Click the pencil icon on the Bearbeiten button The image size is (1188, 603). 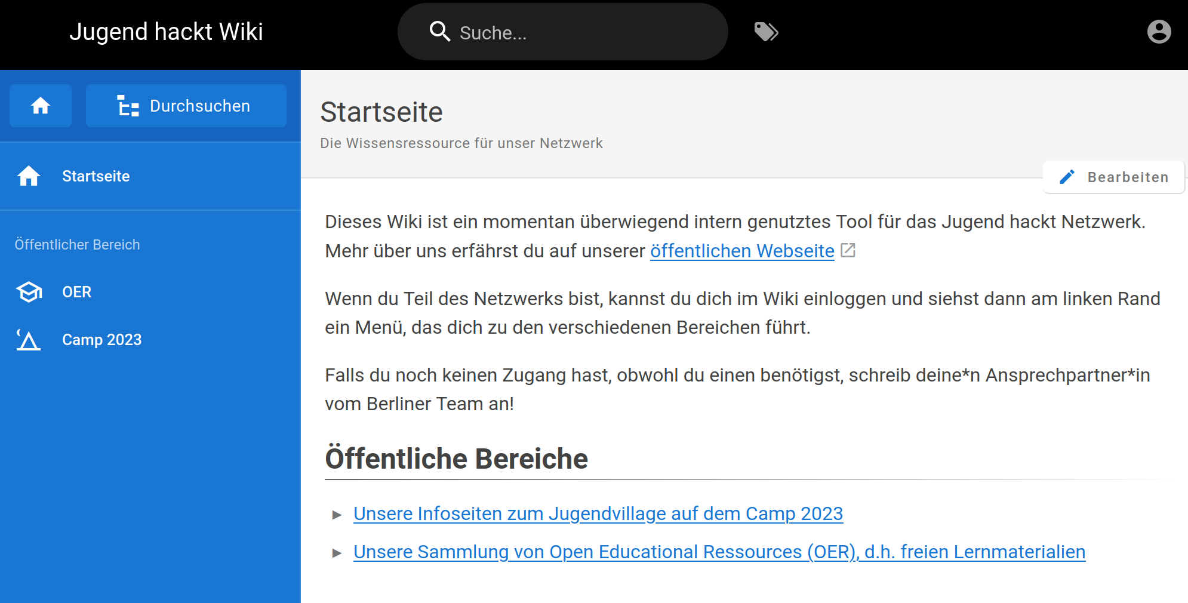(x=1067, y=177)
